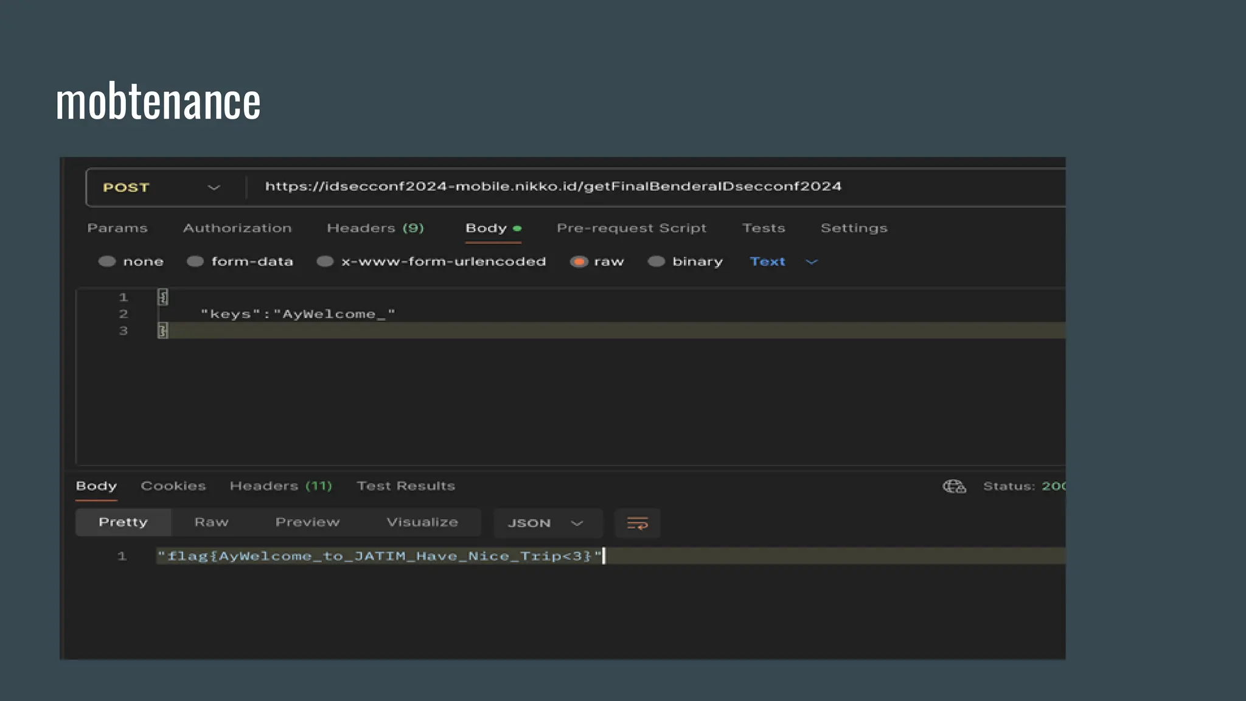Open the Pre-request Script tab

(x=631, y=228)
